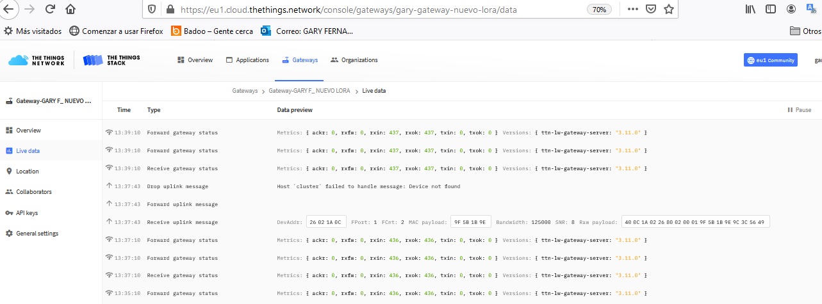
Task: Pause the live data stream
Action: (799, 110)
